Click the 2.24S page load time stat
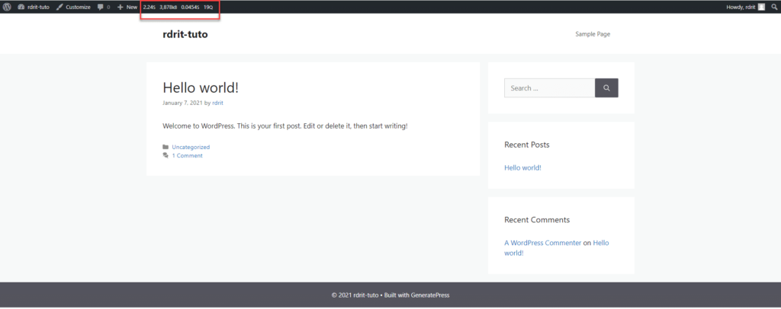This screenshot has height=309, width=781. click(x=149, y=7)
